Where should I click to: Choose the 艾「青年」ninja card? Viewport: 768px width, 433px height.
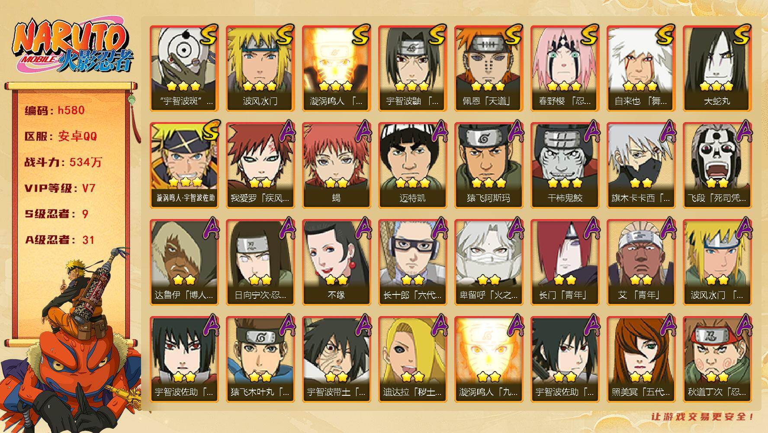tap(641, 262)
